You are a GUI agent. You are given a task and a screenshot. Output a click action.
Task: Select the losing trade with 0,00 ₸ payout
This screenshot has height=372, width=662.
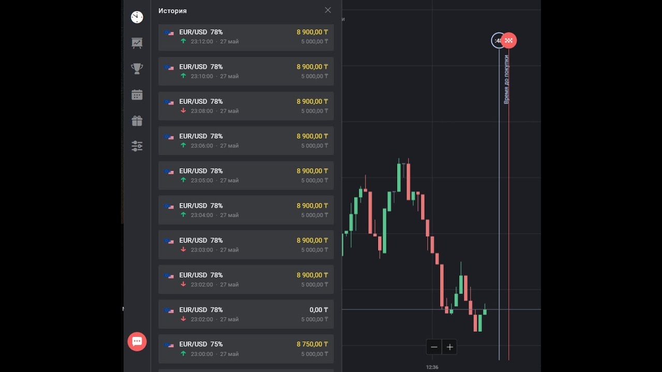coord(246,314)
